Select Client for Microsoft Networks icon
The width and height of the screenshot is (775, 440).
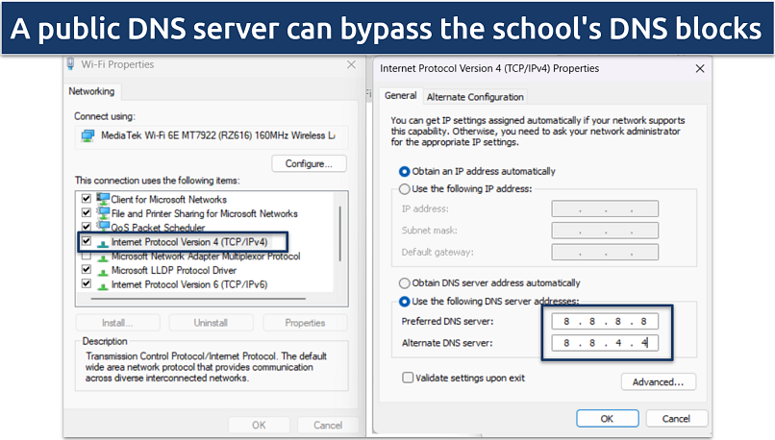pyautogui.click(x=103, y=199)
